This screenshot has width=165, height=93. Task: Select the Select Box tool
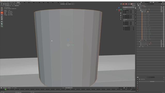tap(2, 8)
